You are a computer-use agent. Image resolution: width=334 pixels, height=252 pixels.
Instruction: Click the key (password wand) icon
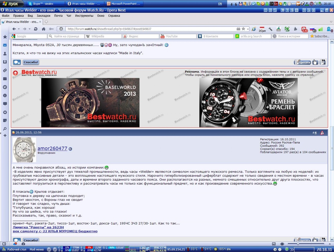pyautogui.click(x=51, y=29)
